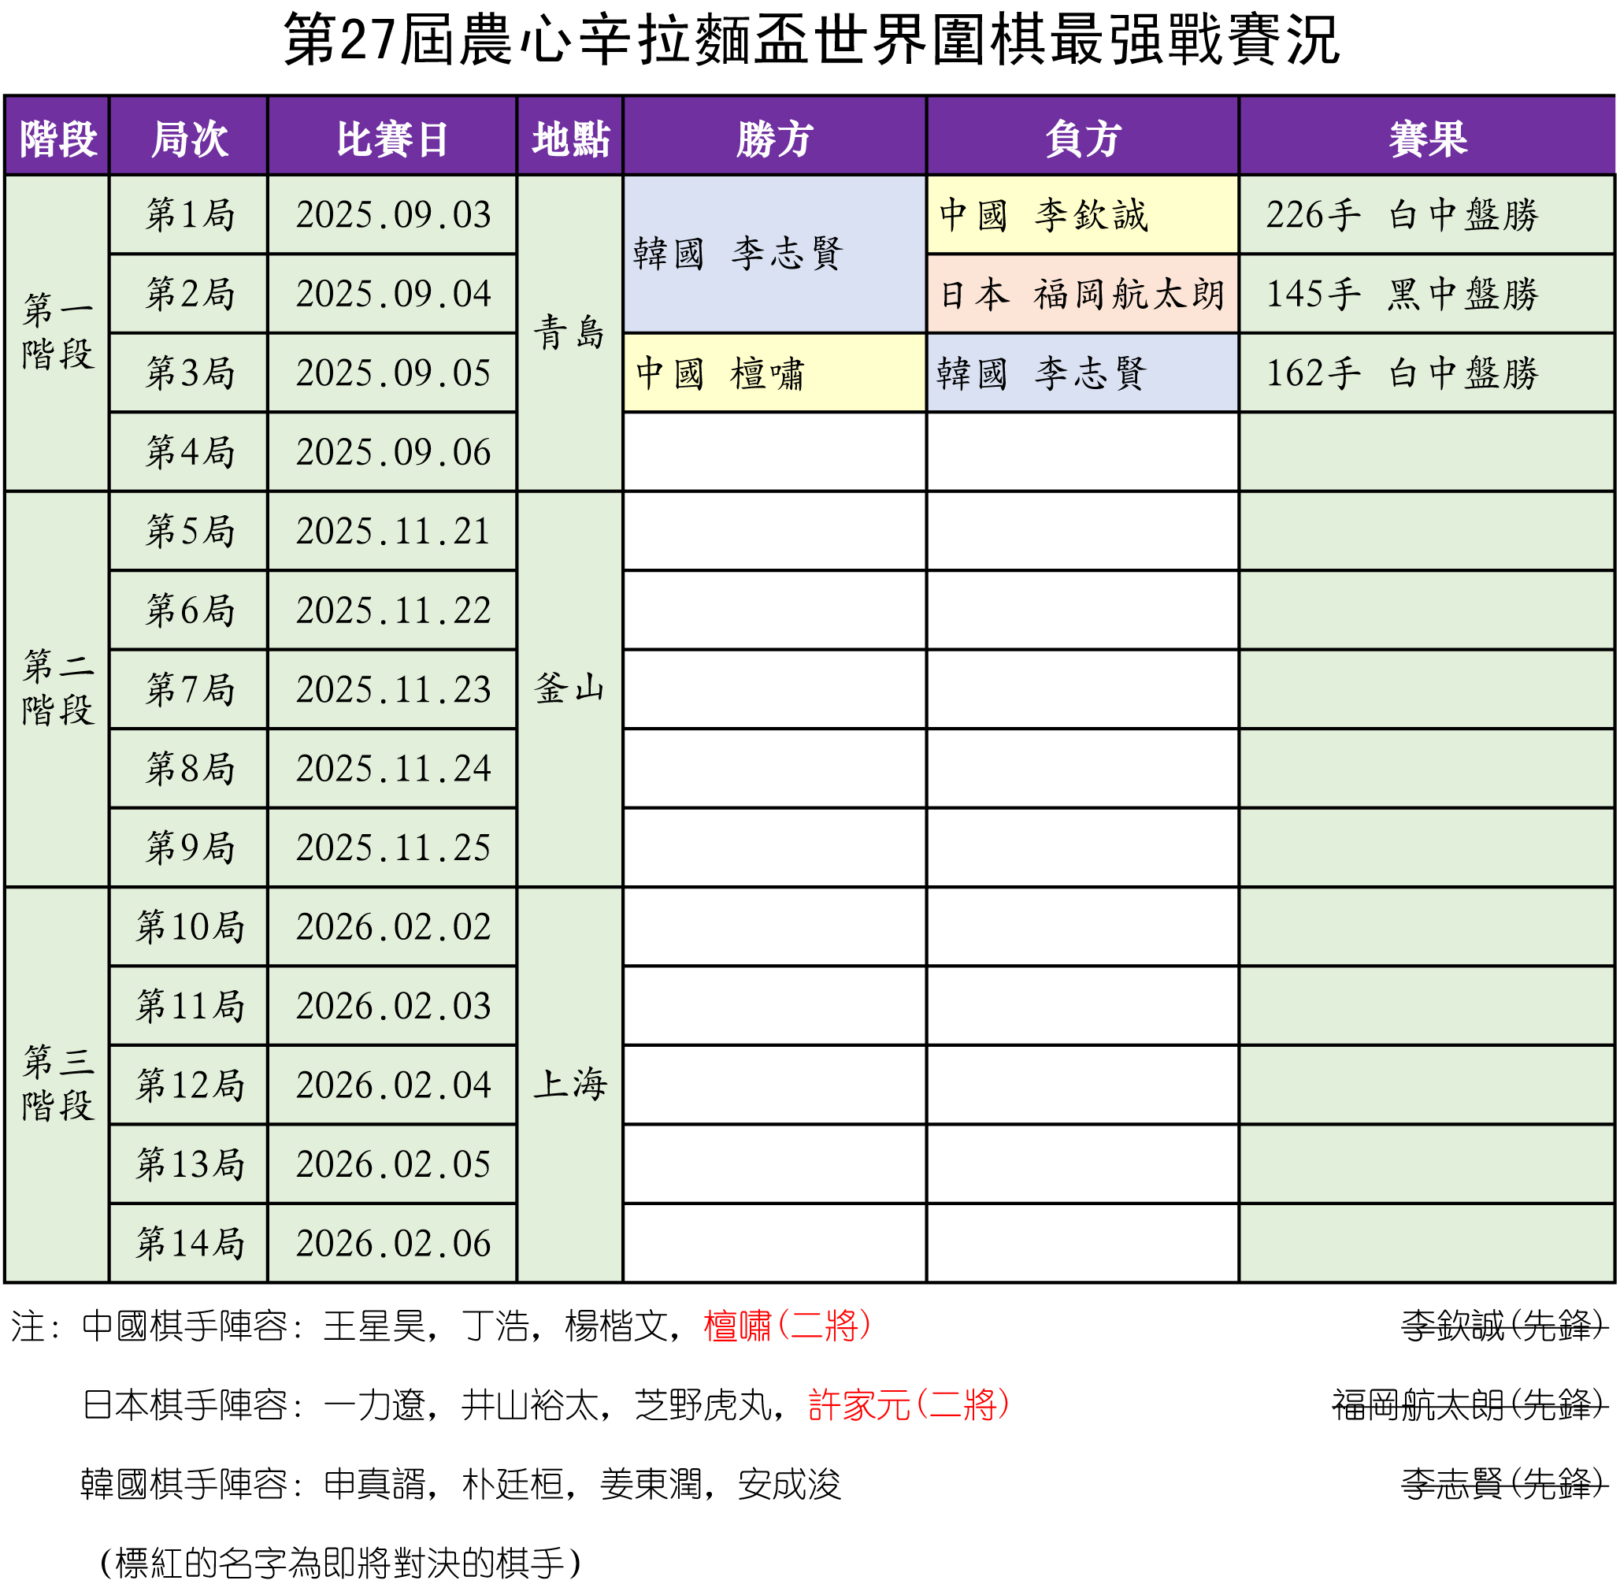The image size is (1620, 1584).
Task: Select the 第4局 row label
Action: [x=189, y=452]
